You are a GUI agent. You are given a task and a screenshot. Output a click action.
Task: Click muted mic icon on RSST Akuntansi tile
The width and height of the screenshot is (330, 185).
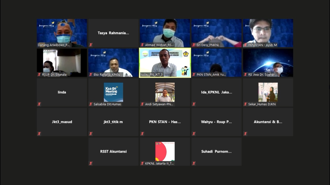coord(91,163)
